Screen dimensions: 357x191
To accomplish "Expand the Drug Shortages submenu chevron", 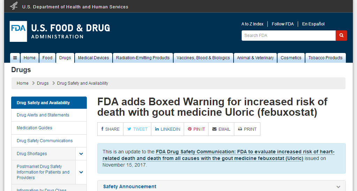I will tap(81, 154).
